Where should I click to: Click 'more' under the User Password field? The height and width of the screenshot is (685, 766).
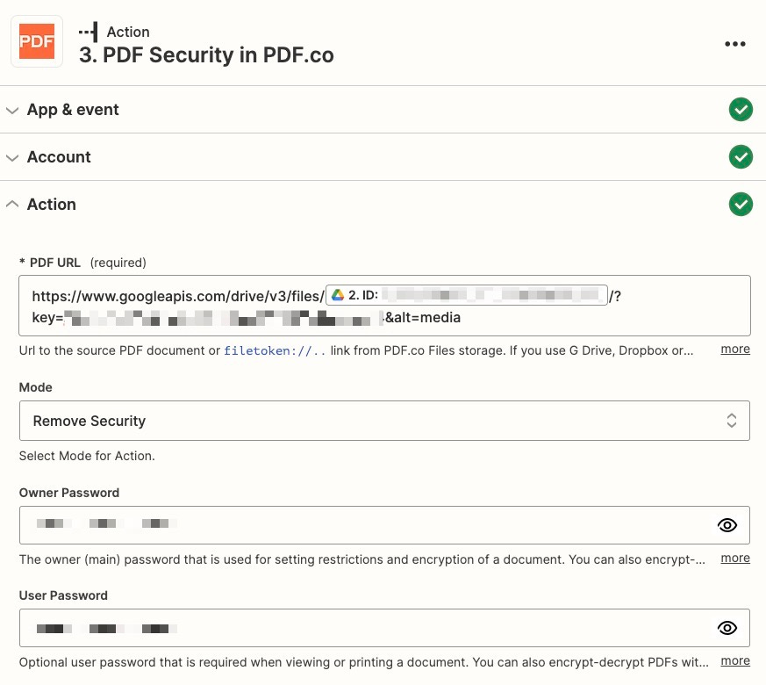735,660
